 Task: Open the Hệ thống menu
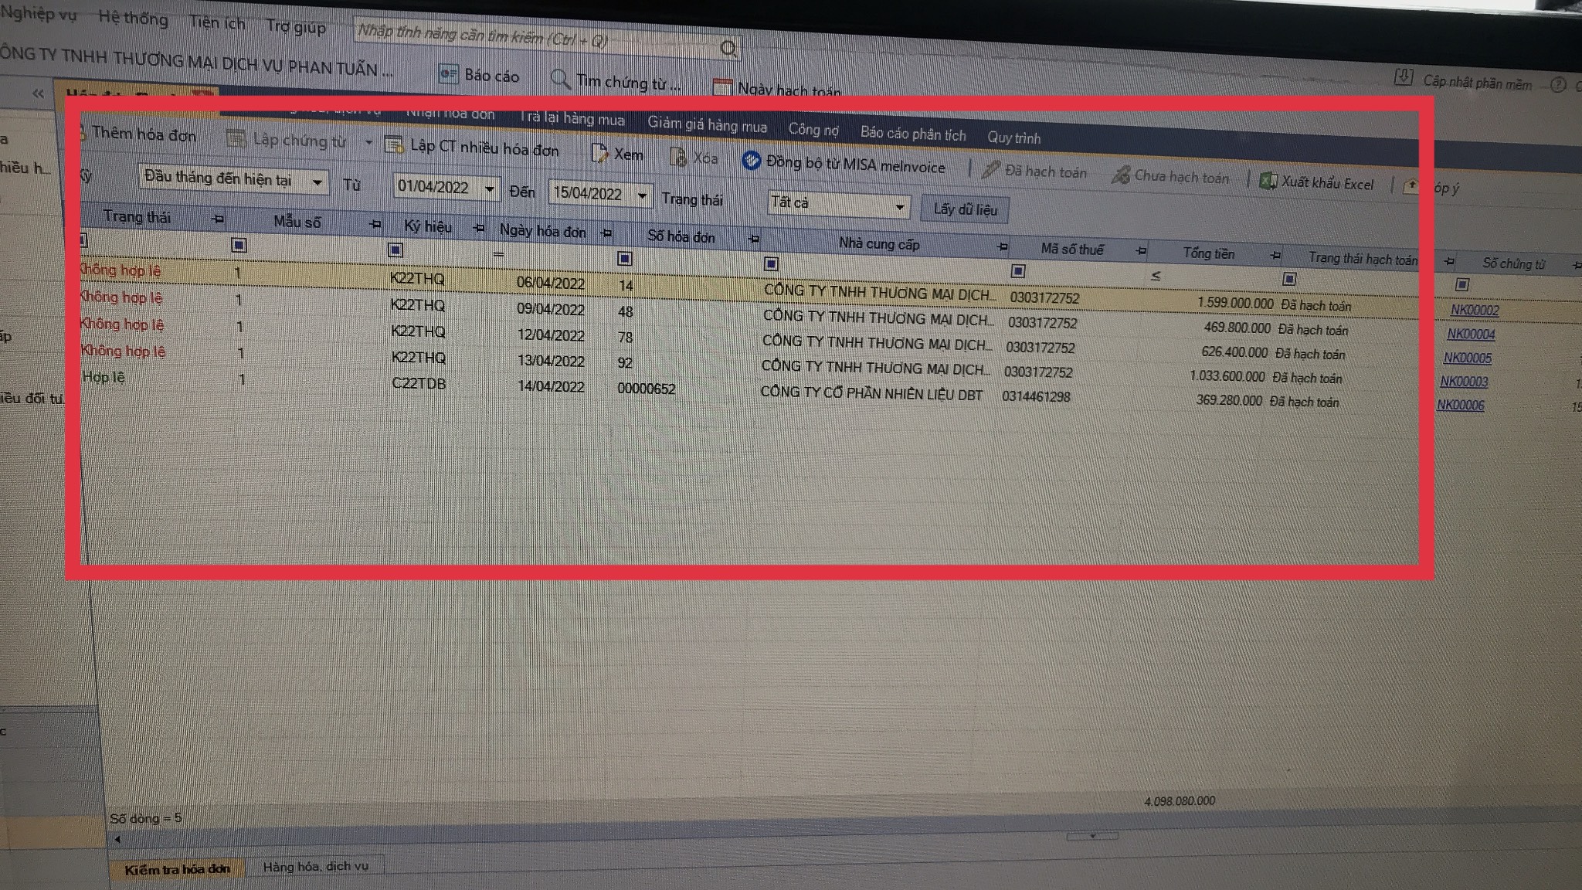[x=133, y=19]
